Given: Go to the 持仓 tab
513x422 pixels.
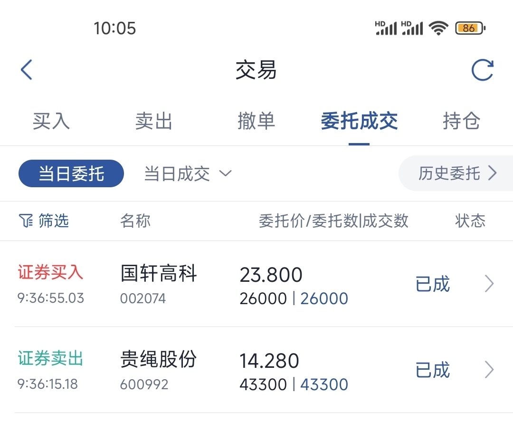Looking at the screenshot, I should coord(461,121).
